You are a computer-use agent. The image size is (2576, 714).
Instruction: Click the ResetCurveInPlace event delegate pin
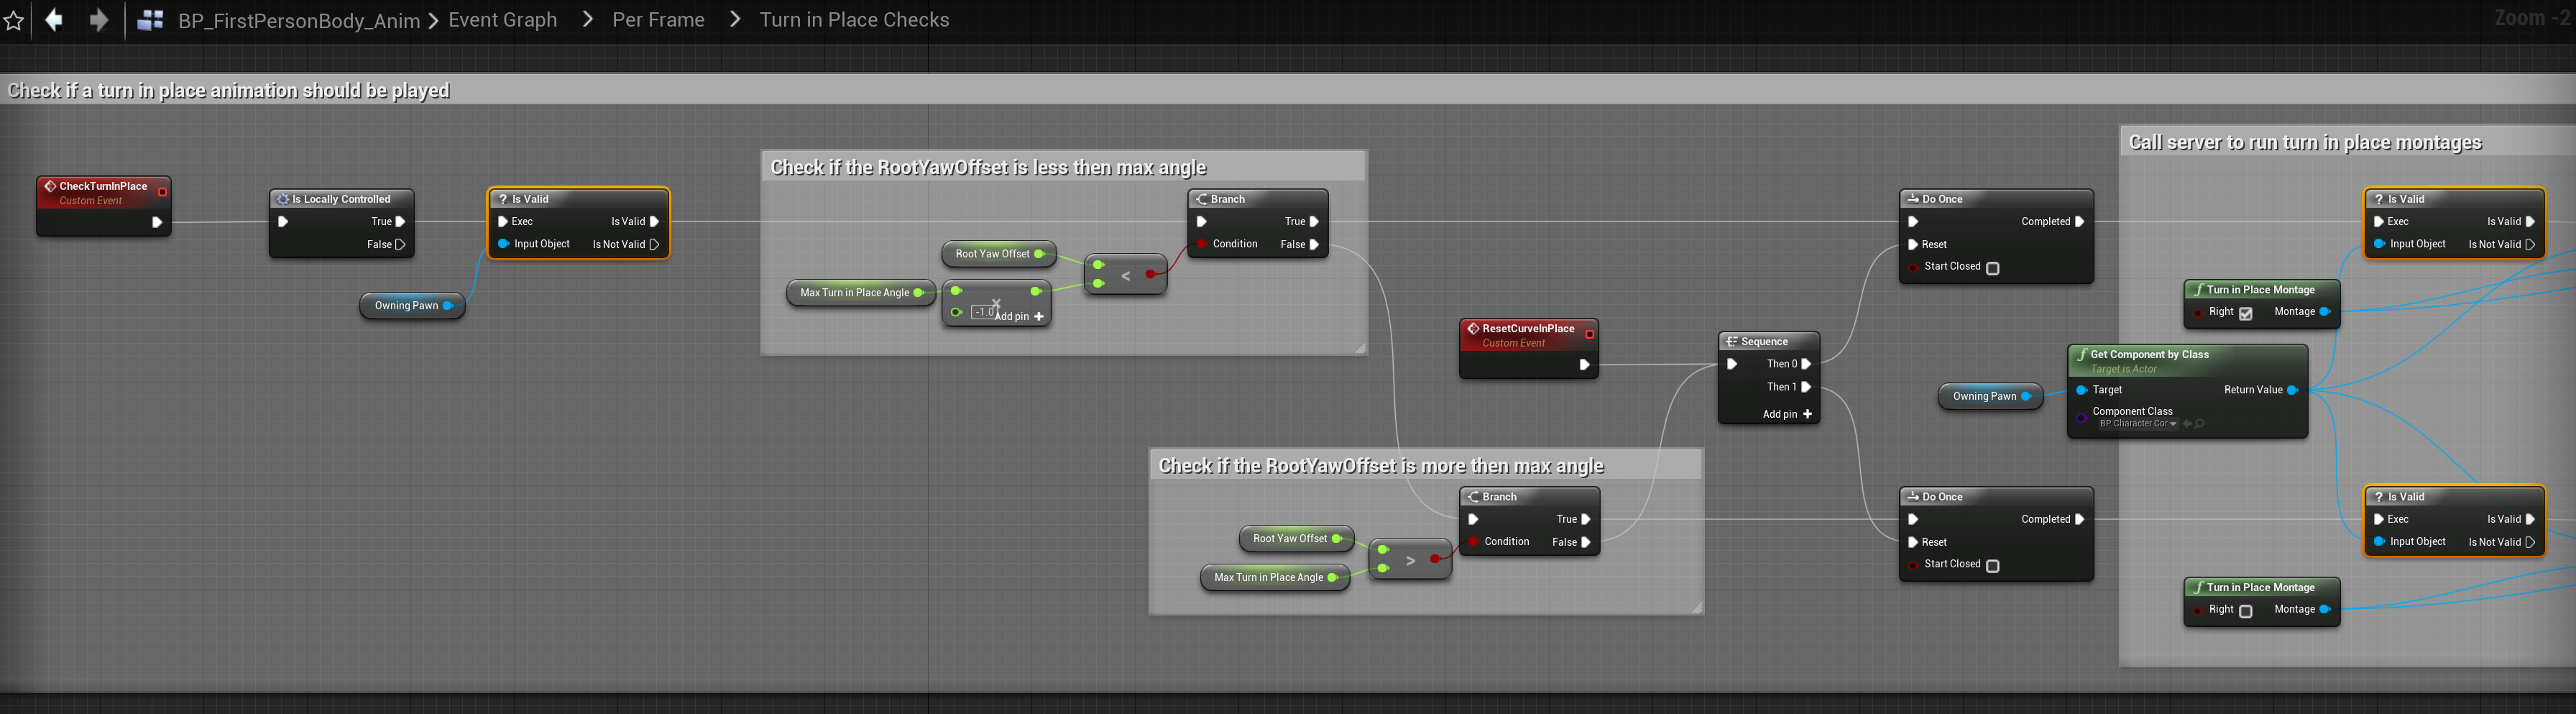1589,334
